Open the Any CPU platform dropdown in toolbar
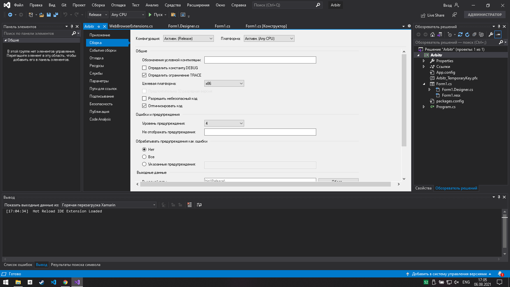The width and height of the screenshot is (510, 287). (128, 15)
